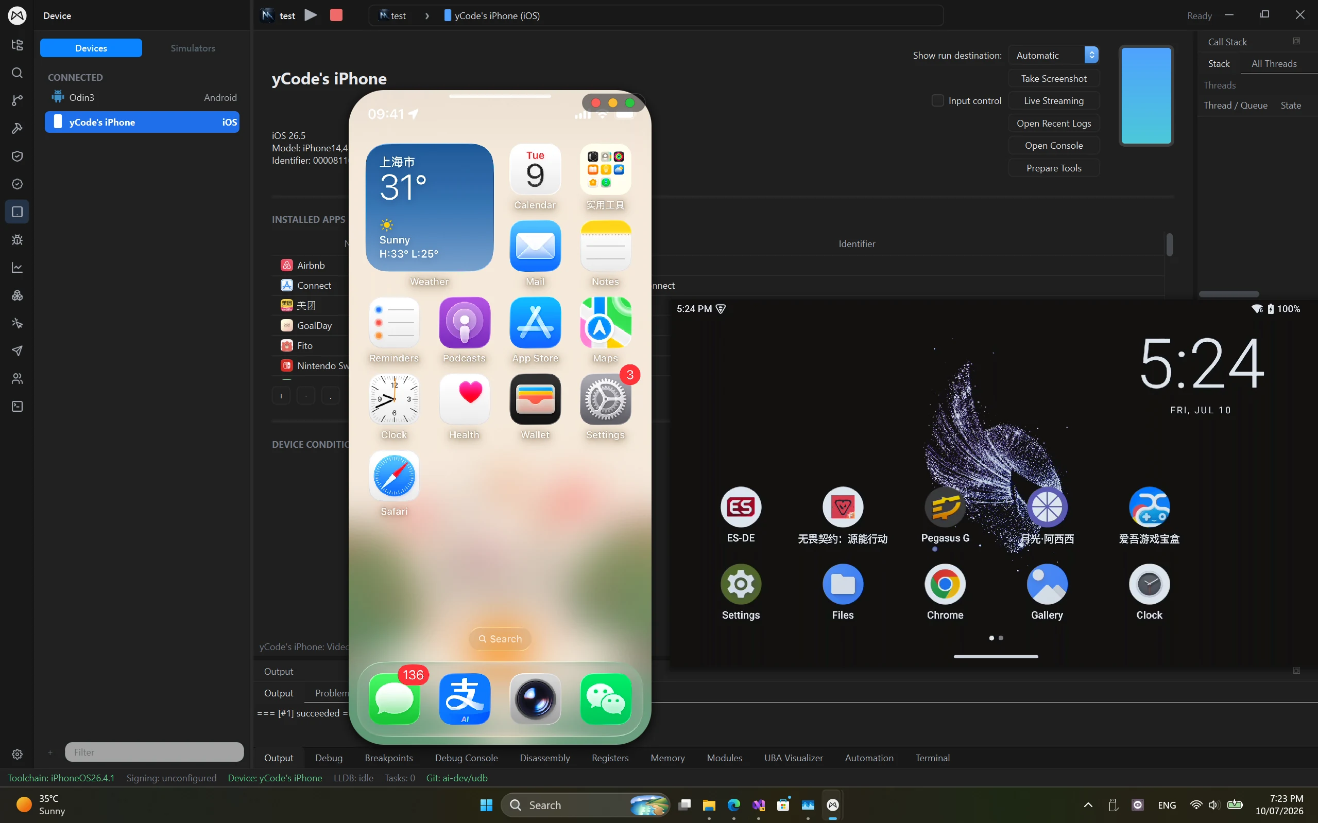The image size is (1318, 823).
Task: Show hidden system tray icons chevron
Action: click(x=1088, y=805)
